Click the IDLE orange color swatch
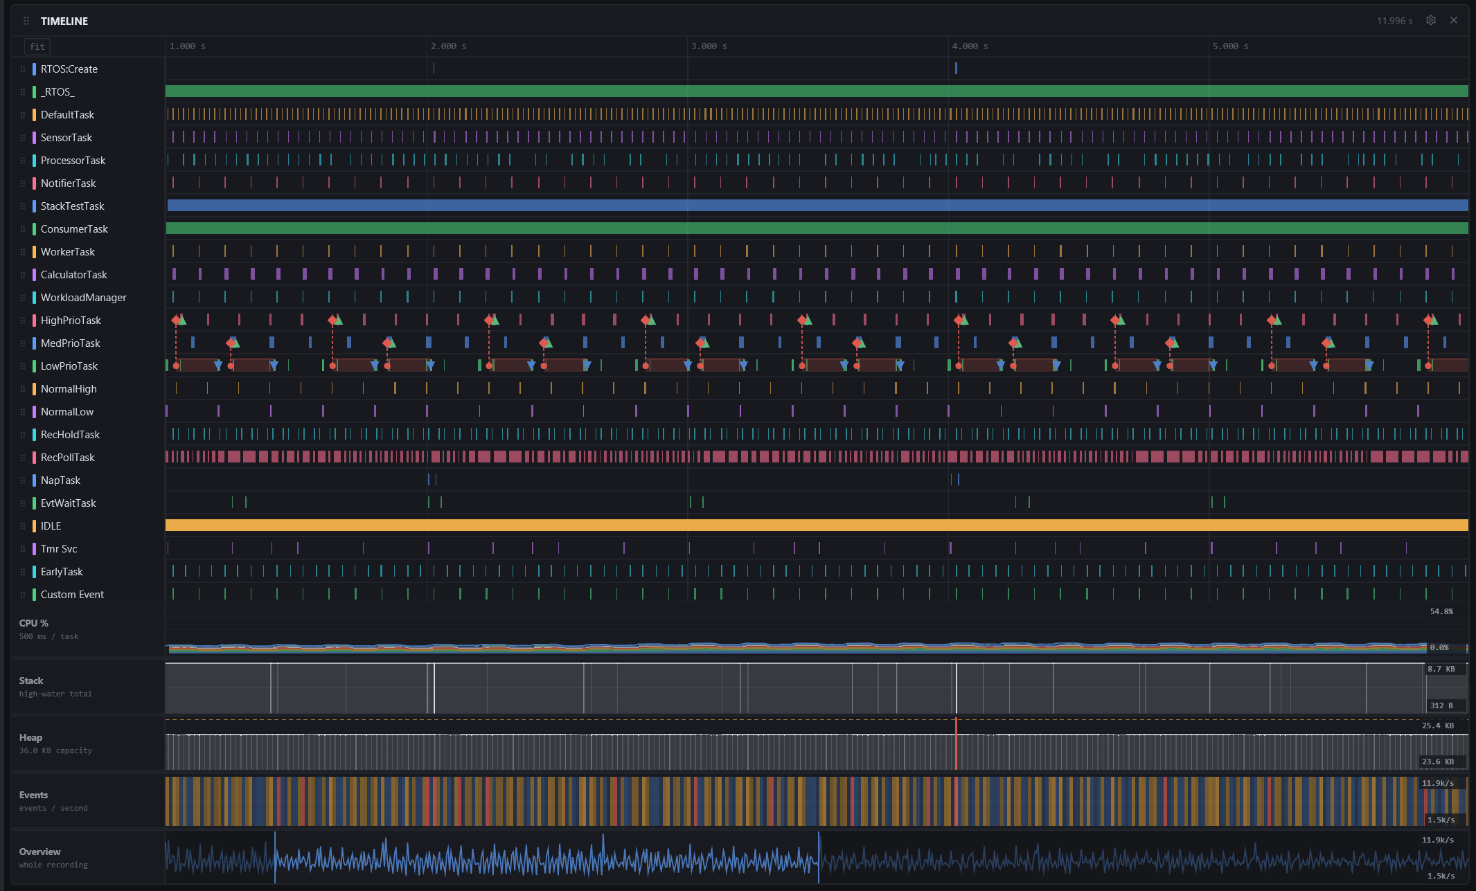The width and height of the screenshot is (1476, 891). [x=34, y=526]
